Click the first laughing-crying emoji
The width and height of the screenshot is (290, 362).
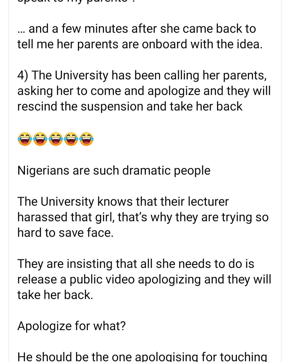25,139
